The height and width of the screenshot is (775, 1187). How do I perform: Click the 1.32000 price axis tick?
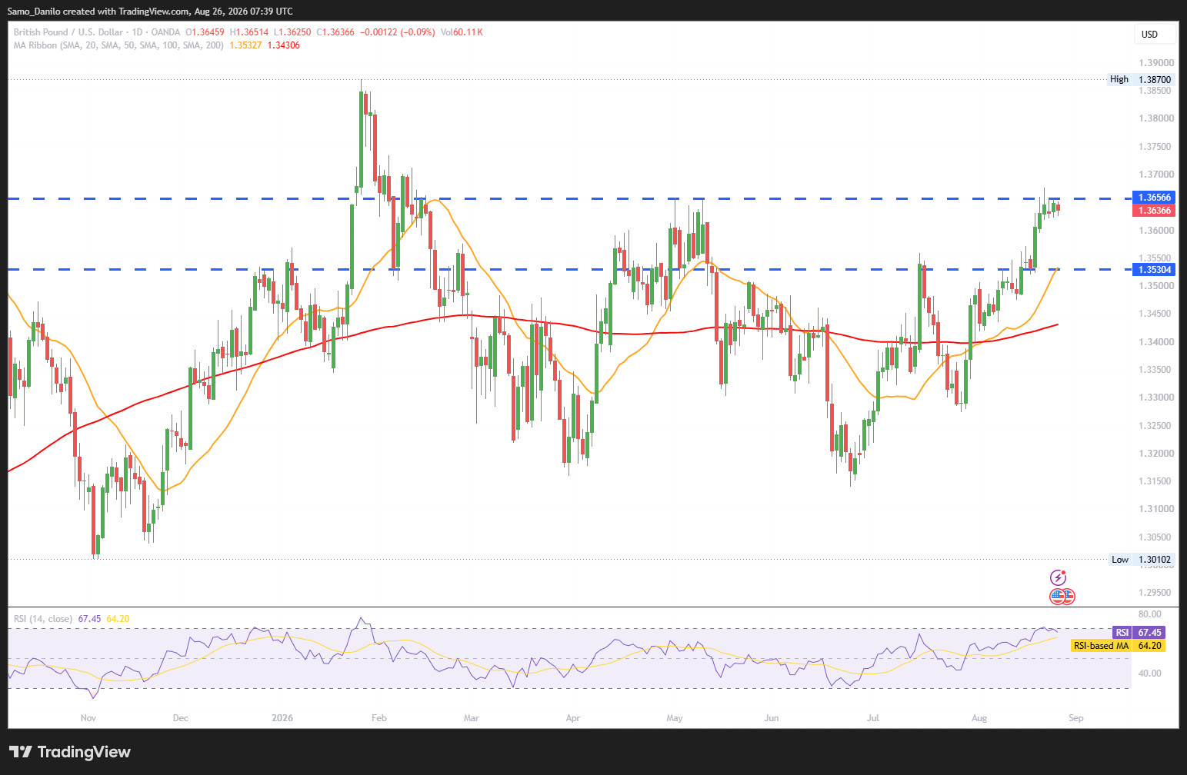1156,454
